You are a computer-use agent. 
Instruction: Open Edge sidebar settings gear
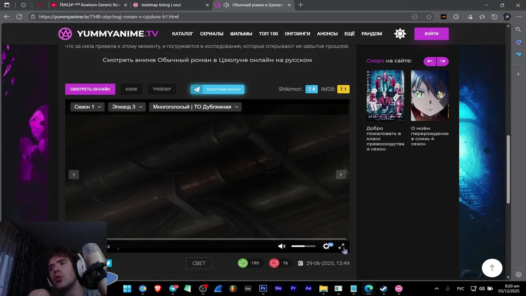[x=519, y=275]
